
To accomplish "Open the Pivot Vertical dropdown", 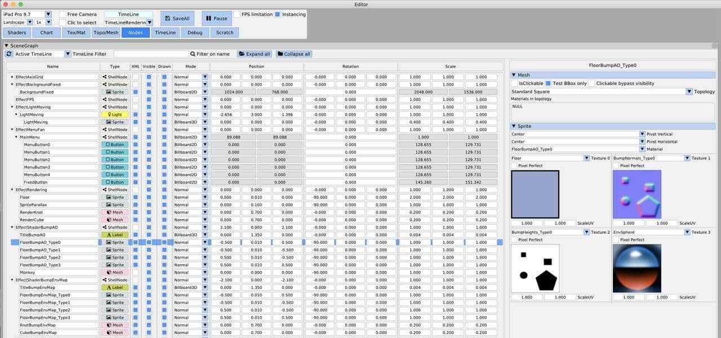I will pos(643,134).
